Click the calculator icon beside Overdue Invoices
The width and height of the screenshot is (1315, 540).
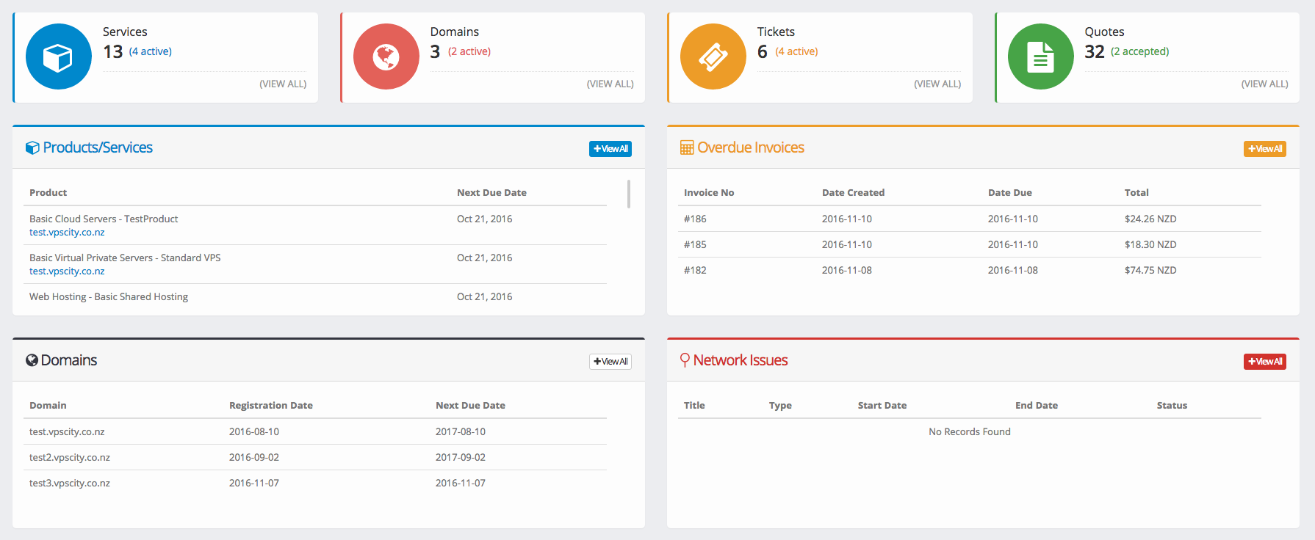(687, 148)
